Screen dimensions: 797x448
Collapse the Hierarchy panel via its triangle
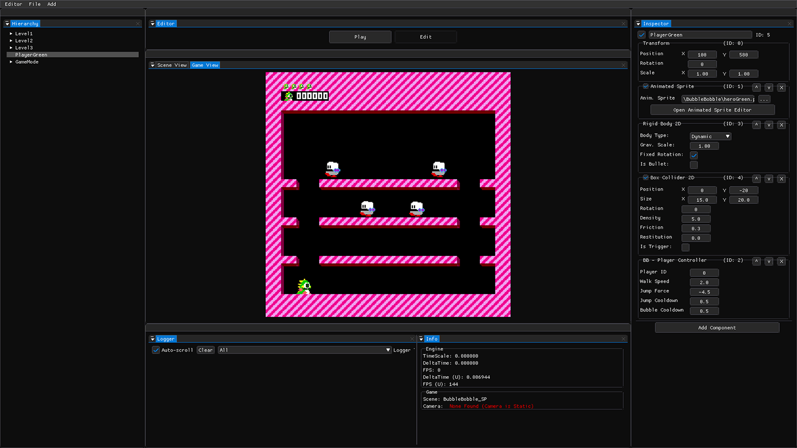click(x=7, y=24)
